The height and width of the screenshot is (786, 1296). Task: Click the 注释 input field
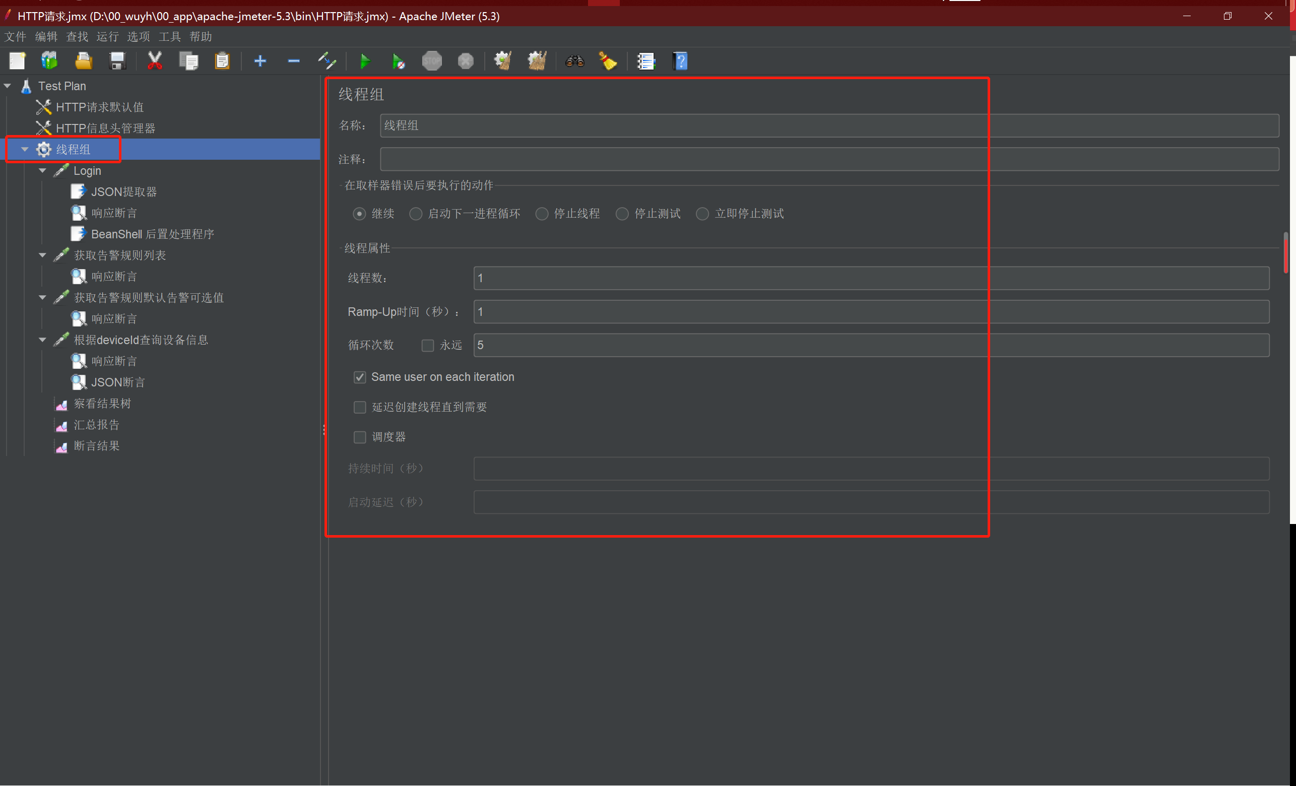click(x=829, y=159)
